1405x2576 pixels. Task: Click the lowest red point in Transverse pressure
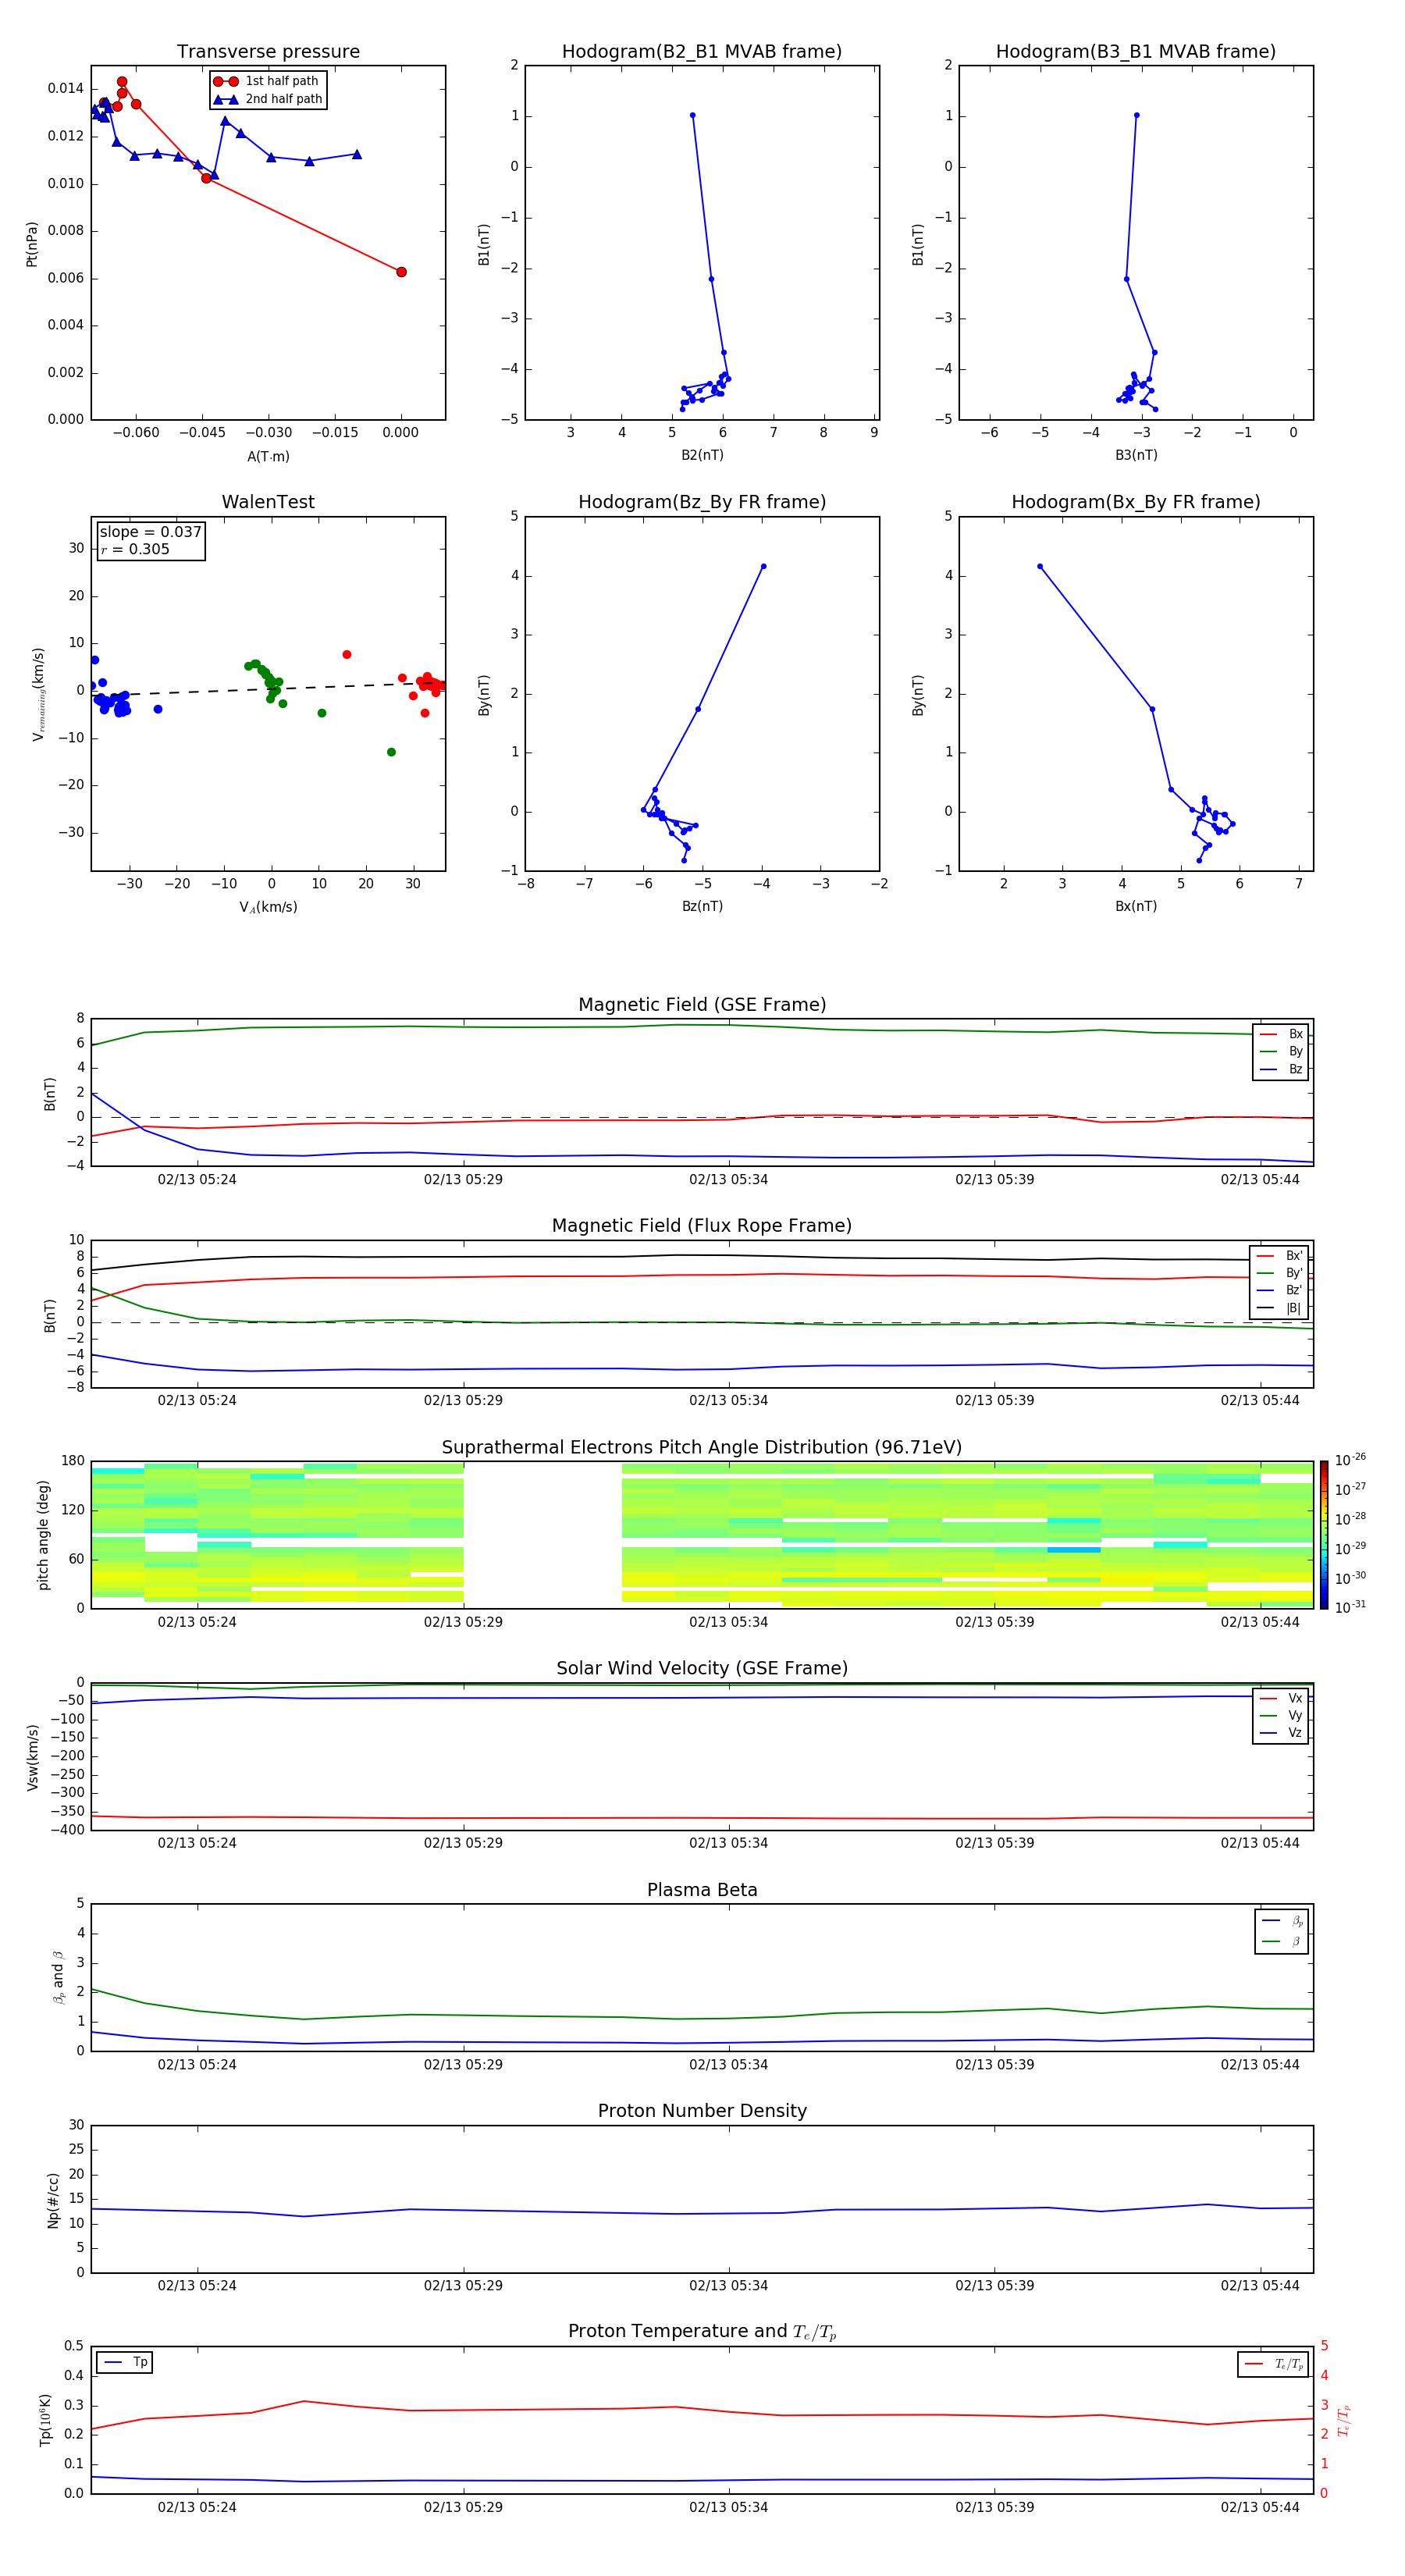point(401,272)
